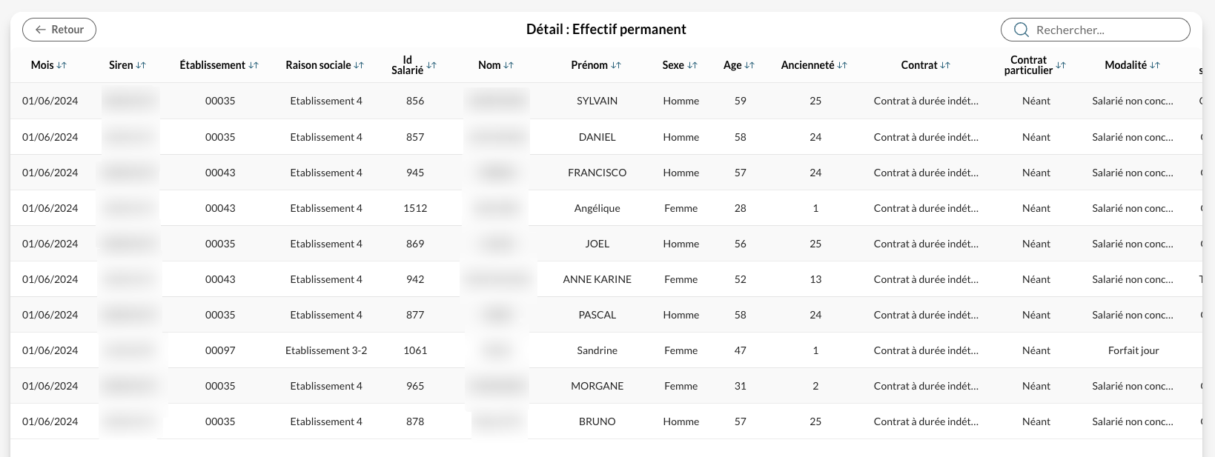Sort the Sexe column icon
Image resolution: width=1215 pixels, height=457 pixels.
[x=692, y=65]
